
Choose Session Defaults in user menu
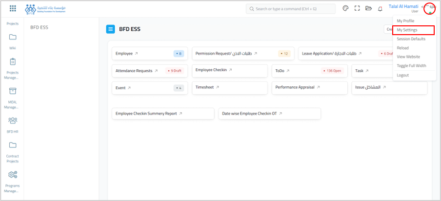(x=411, y=39)
